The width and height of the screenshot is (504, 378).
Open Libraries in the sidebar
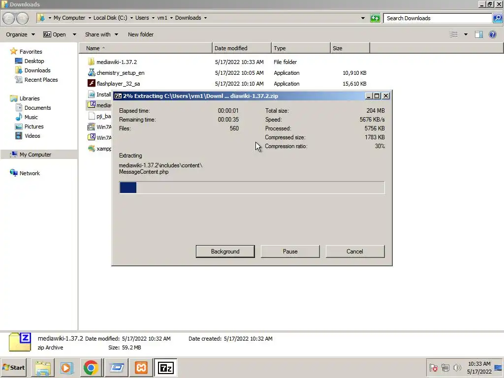pos(30,98)
